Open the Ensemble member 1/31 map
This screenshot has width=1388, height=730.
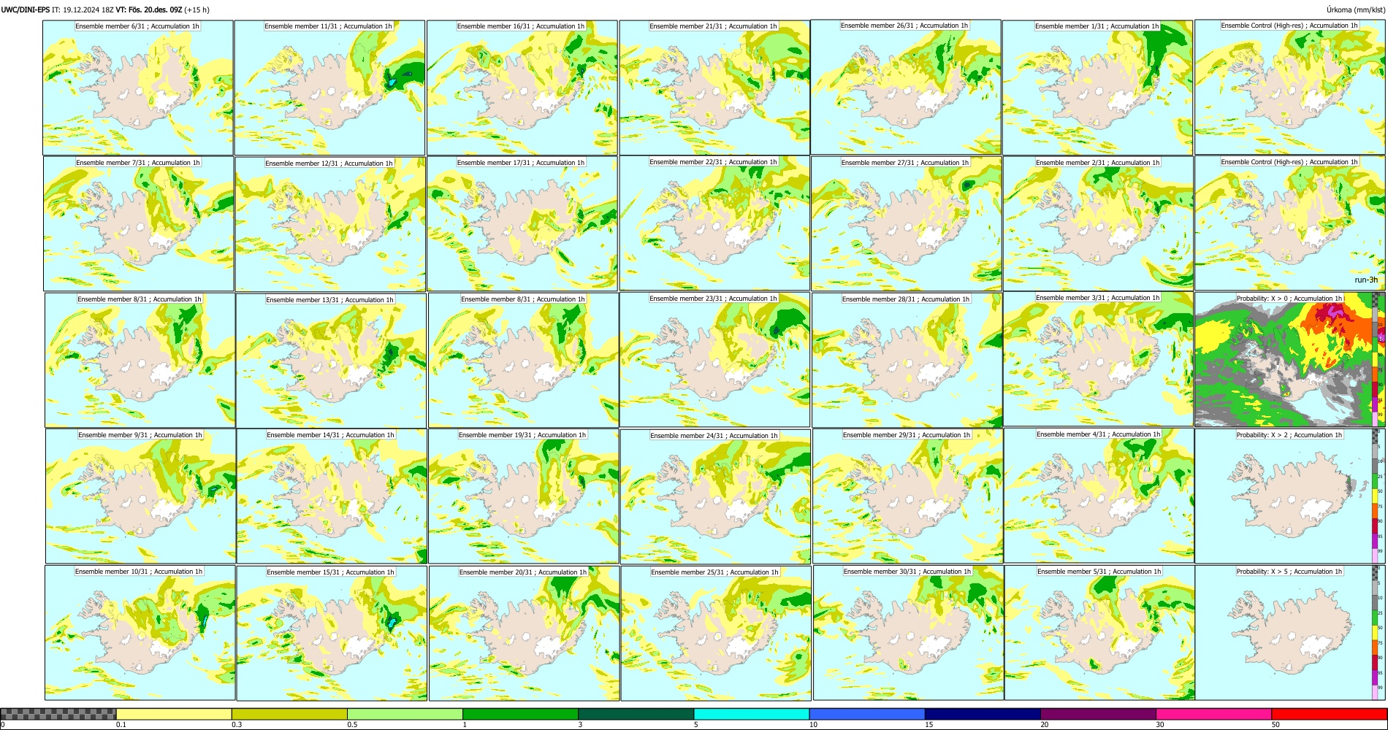pyautogui.click(x=1097, y=88)
